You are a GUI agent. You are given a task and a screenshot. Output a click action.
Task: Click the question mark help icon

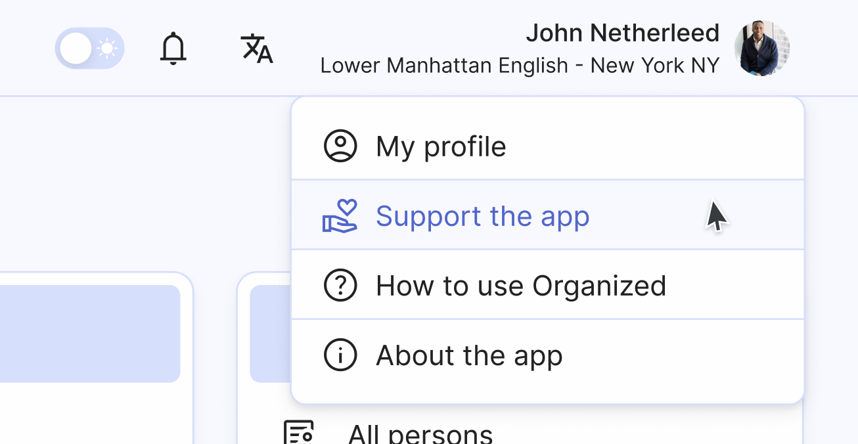click(x=340, y=285)
